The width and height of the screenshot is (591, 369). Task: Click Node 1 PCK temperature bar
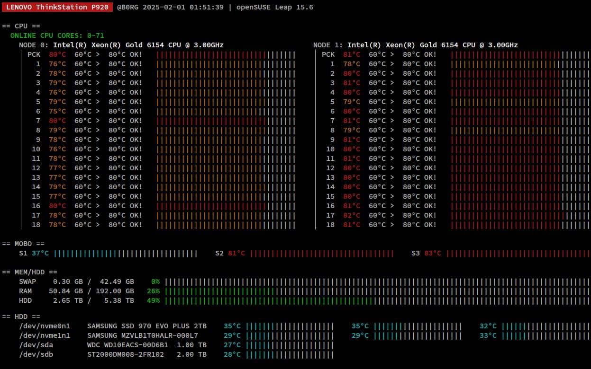520,54
